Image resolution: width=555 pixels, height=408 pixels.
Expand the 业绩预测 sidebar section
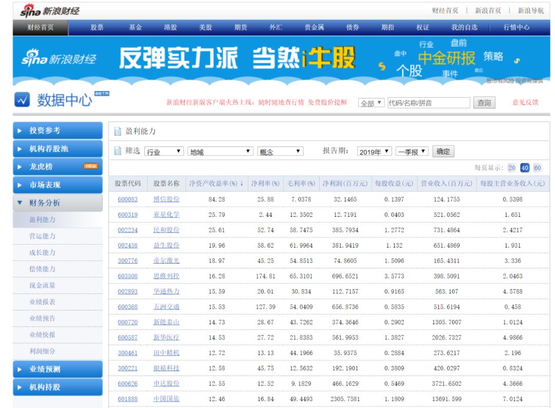pos(58,369)
